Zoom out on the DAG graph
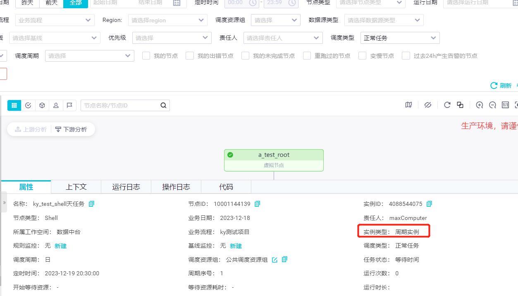The width and height of the screenshot is (518, 296). pos(492,105)
